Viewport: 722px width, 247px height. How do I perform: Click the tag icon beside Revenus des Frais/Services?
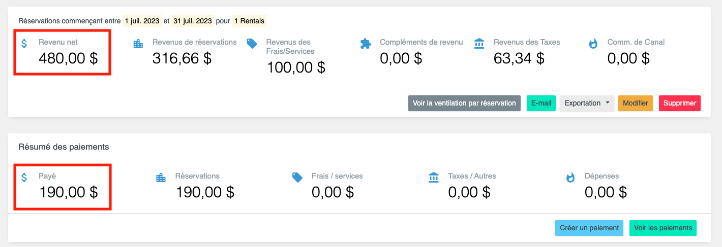[252, 44]
